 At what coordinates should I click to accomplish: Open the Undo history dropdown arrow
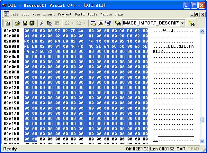point(72,23)
